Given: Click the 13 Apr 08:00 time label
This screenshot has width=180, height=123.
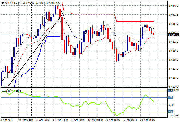Looking at the screenshot, I should point(43,120).
